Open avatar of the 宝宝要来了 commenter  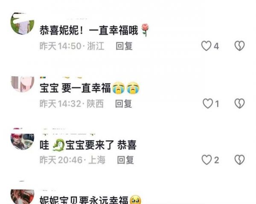click(x=22, y=141)
